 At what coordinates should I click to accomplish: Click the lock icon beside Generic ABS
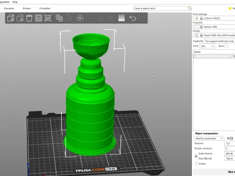click(201, 27)
